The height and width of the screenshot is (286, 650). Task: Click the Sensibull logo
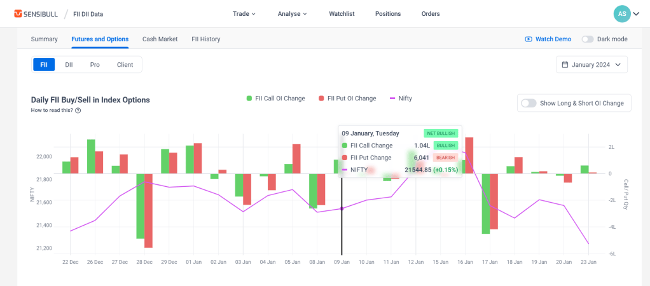point(36,14)
